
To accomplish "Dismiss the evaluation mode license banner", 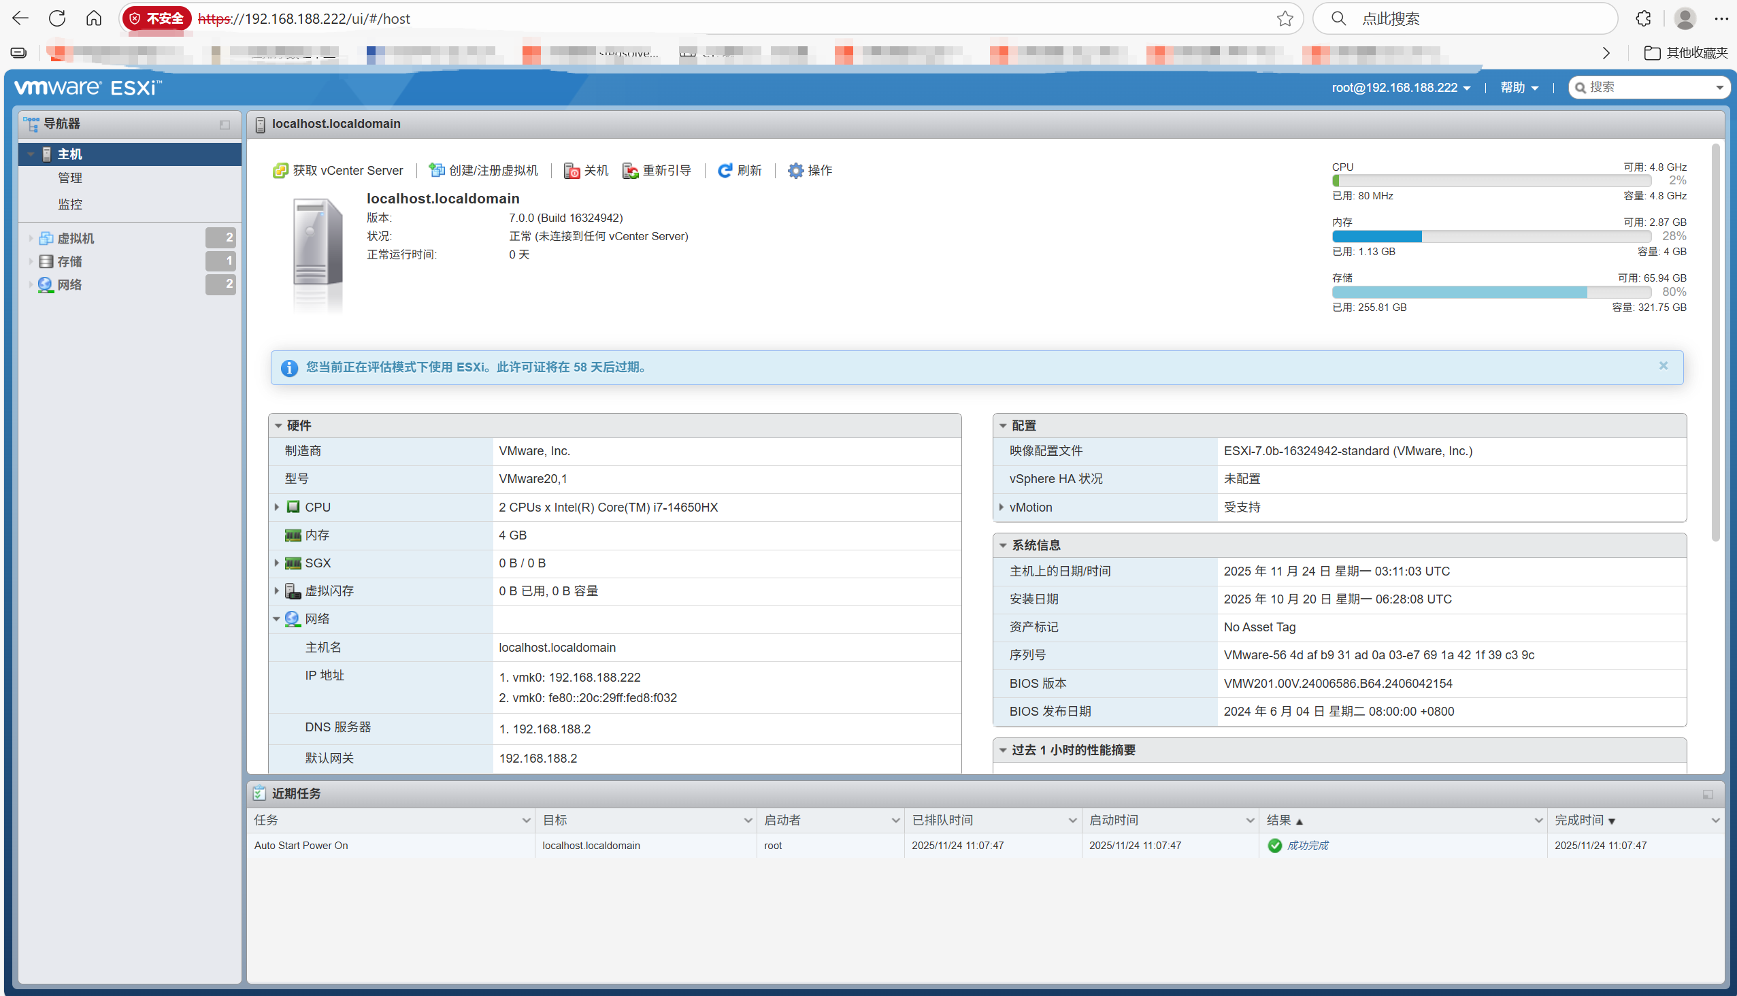I will coord(1663,366).
